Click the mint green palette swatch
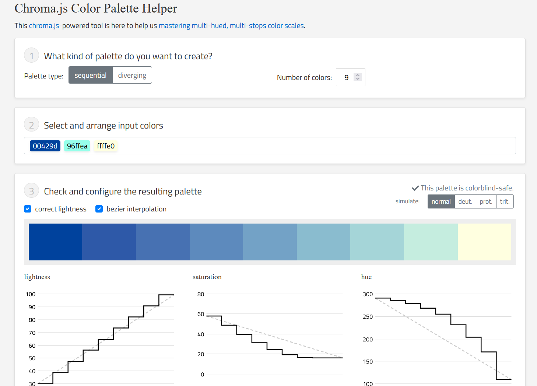Image resolution: width=537 pixels, height=386 pixels. click(x=431, y=242)
